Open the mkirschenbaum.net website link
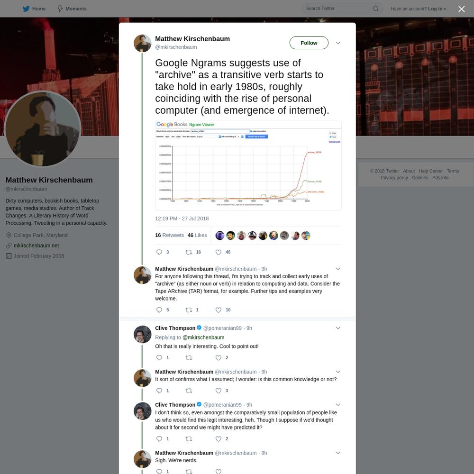 pyautogui.click(x=36, y=246)
